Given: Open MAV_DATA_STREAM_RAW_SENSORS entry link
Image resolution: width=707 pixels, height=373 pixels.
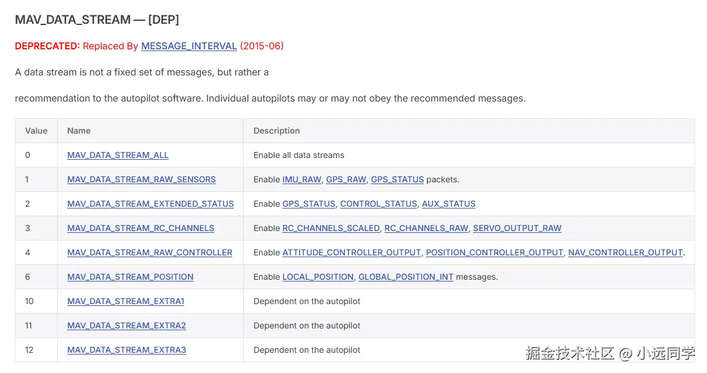Looking at the screenshot, I should coord(142,179).
